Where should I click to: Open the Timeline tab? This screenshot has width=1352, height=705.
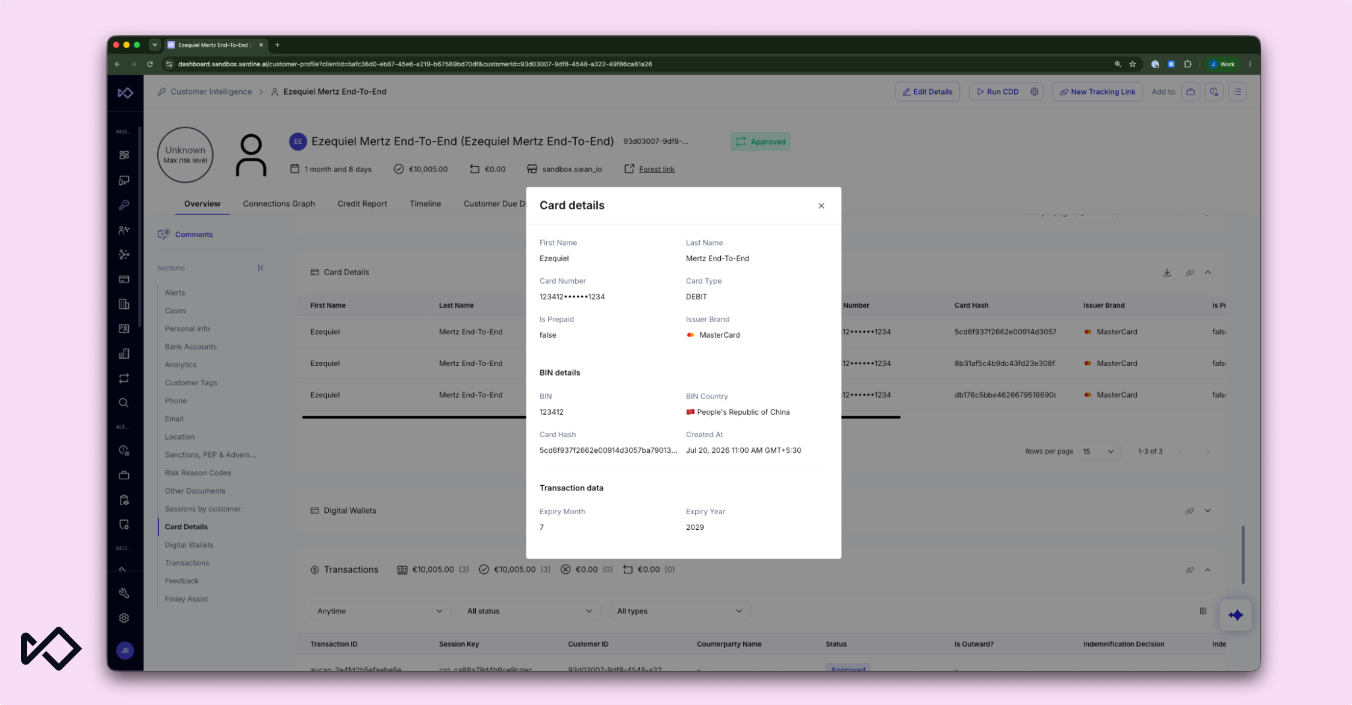425,203
